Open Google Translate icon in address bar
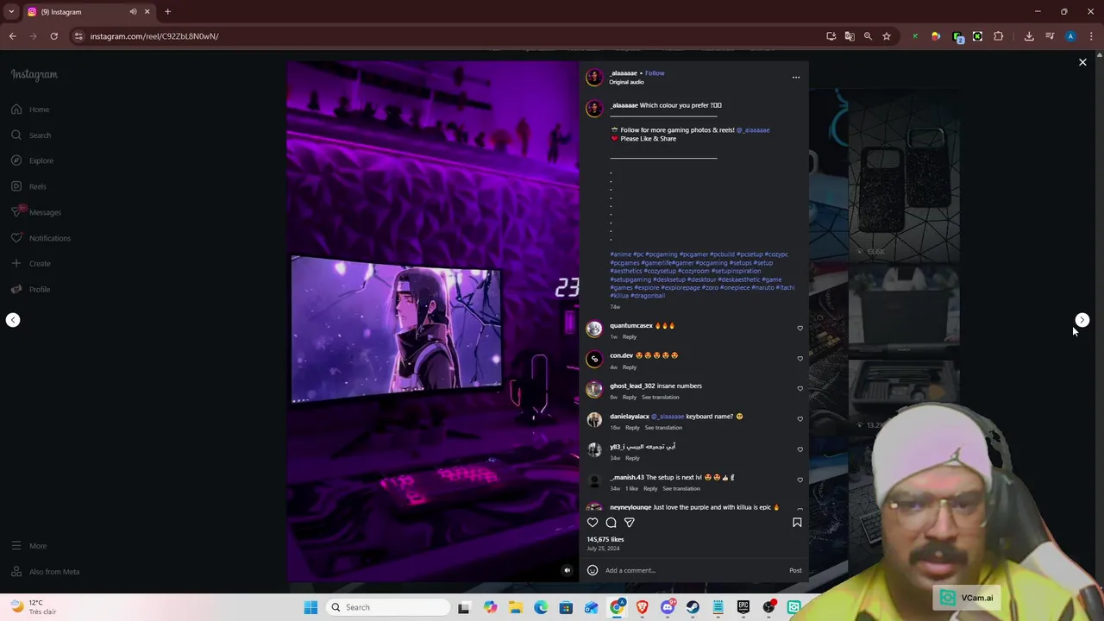Screen dimensions: 1104x621 850,36
